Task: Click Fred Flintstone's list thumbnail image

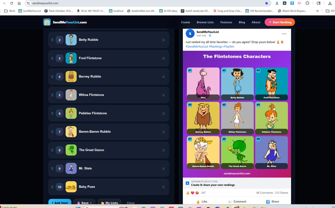Action: pos(71,58)
